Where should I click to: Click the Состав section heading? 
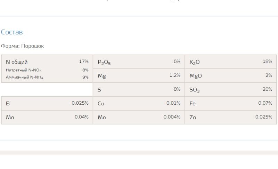[x=12, y=32]
